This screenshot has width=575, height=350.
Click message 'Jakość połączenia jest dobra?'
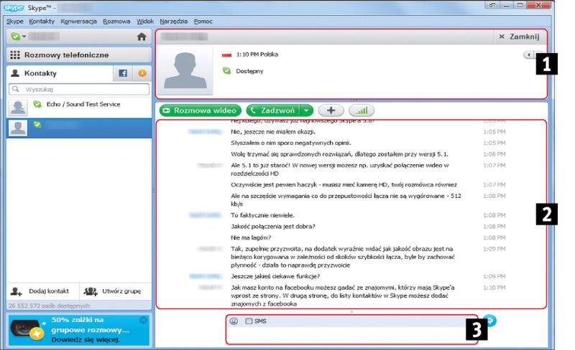(x=273, y=227)
